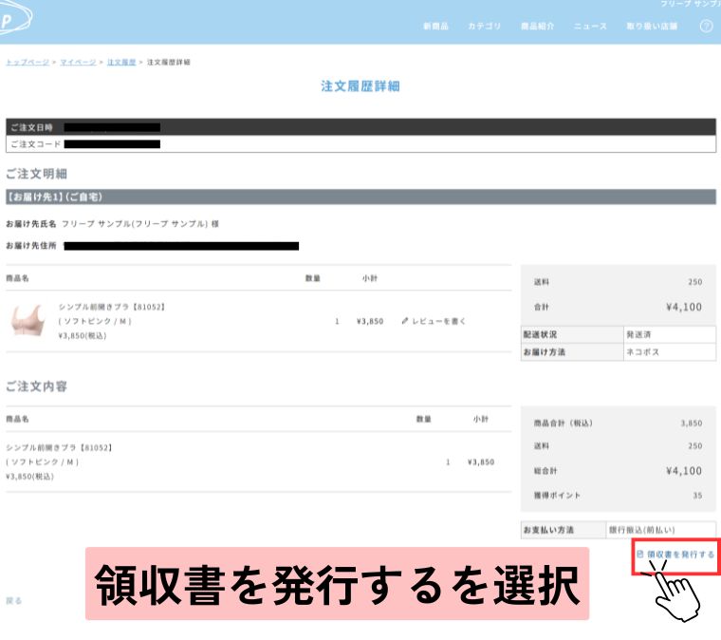Click the 注文履歴詳細 page heading

[360, 86]
